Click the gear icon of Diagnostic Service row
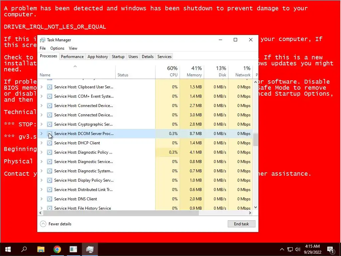This screenshot has height=256, width=341. [50, 162]
